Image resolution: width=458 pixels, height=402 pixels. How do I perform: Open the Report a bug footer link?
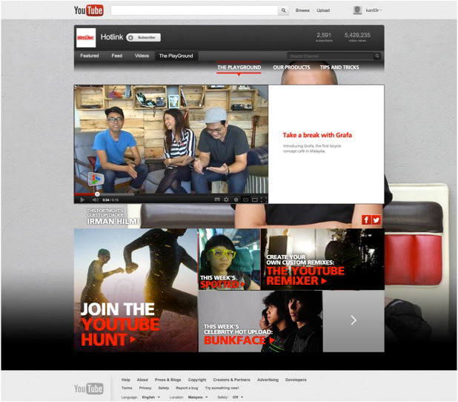pyautogui.click(x=187, y=388)
